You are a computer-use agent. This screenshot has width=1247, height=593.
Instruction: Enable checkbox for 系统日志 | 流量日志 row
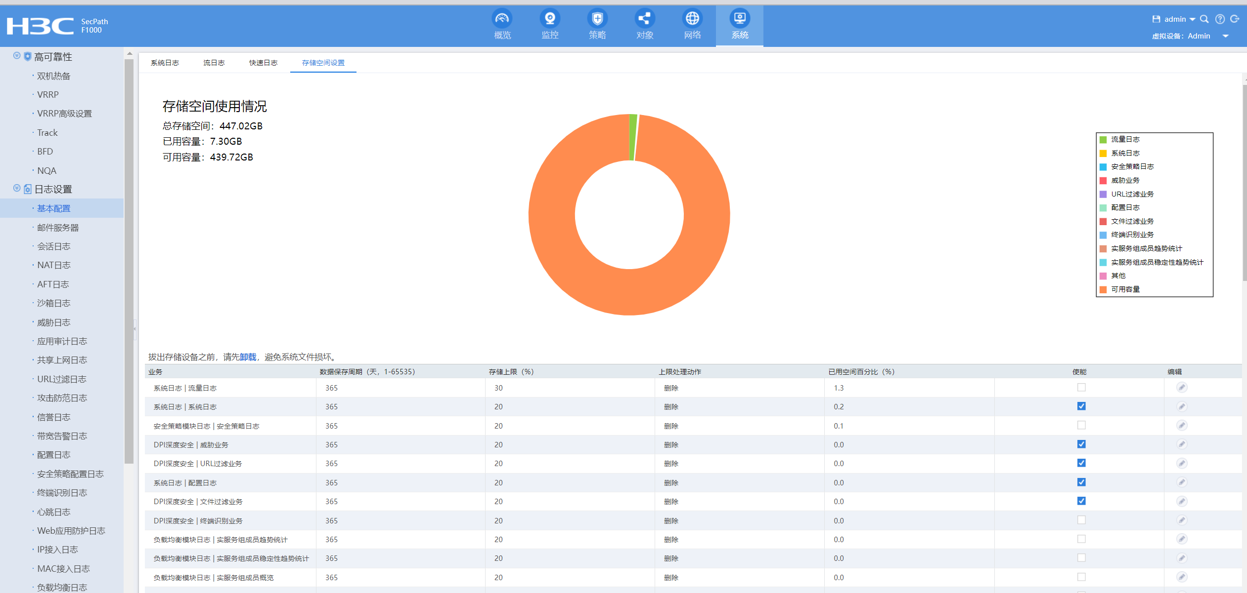(1081, 388)
